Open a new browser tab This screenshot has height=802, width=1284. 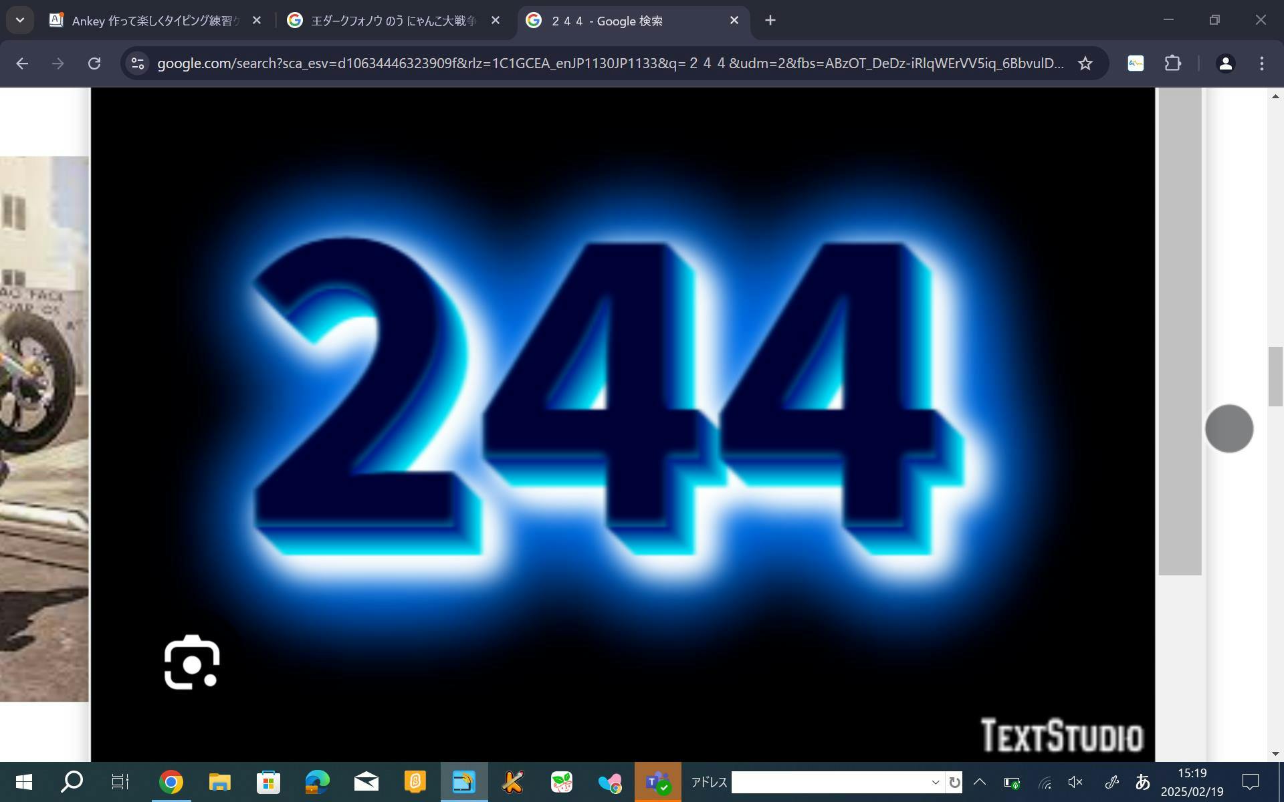770,21
